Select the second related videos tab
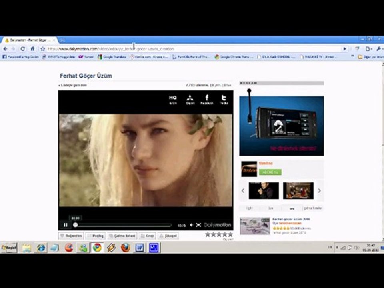 click(271, 208)
